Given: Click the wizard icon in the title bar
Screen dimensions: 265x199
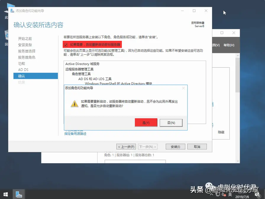Looking at the screenshot, I should tap(12, 11).
